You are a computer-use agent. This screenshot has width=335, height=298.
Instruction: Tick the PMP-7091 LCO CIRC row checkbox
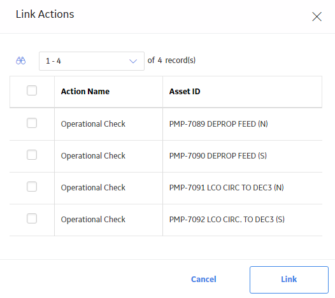point(32,187)
